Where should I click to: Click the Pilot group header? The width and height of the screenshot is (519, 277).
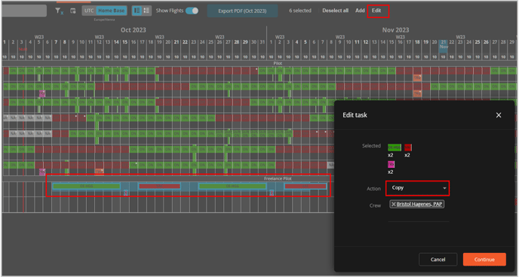278,63
